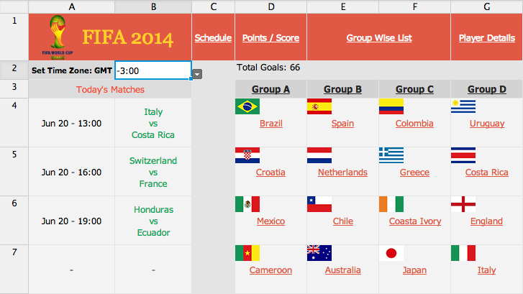Follow the Uruguay team link
Screen dimensions: 523x294
[x=486, y=124]
